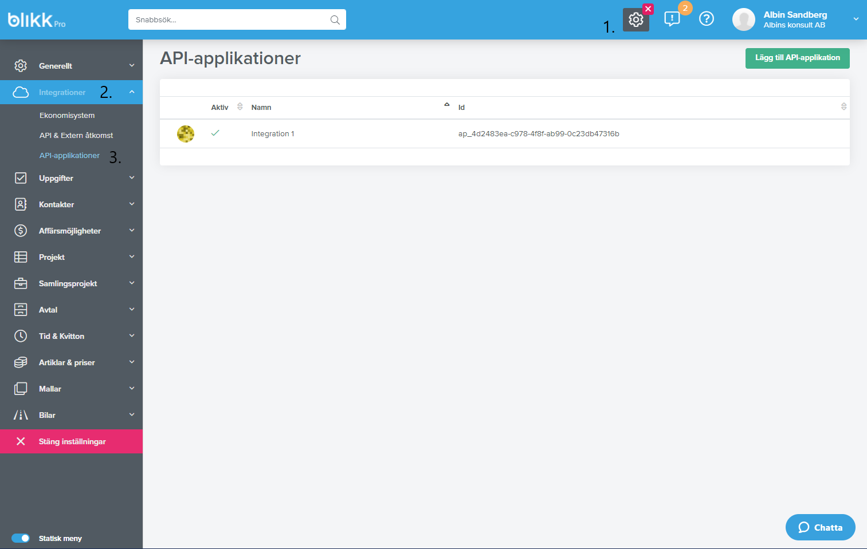Expand the Mallar section chevron
The image size is (867, 549).
point(132,388)
